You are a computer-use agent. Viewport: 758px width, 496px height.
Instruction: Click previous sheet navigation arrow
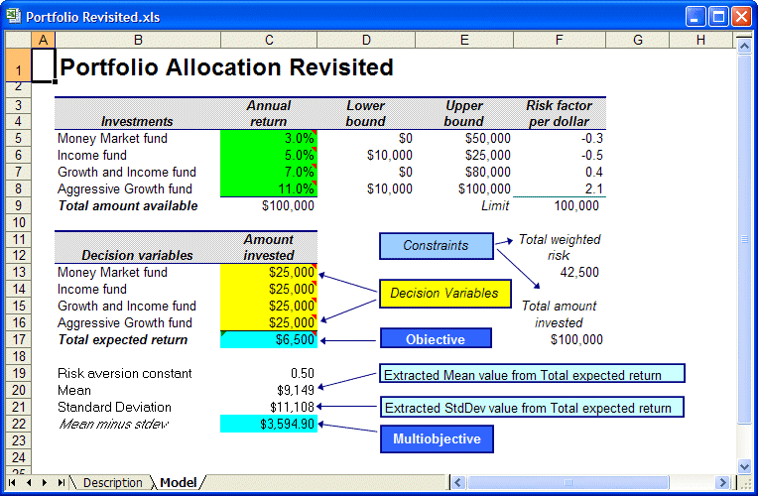29,482
